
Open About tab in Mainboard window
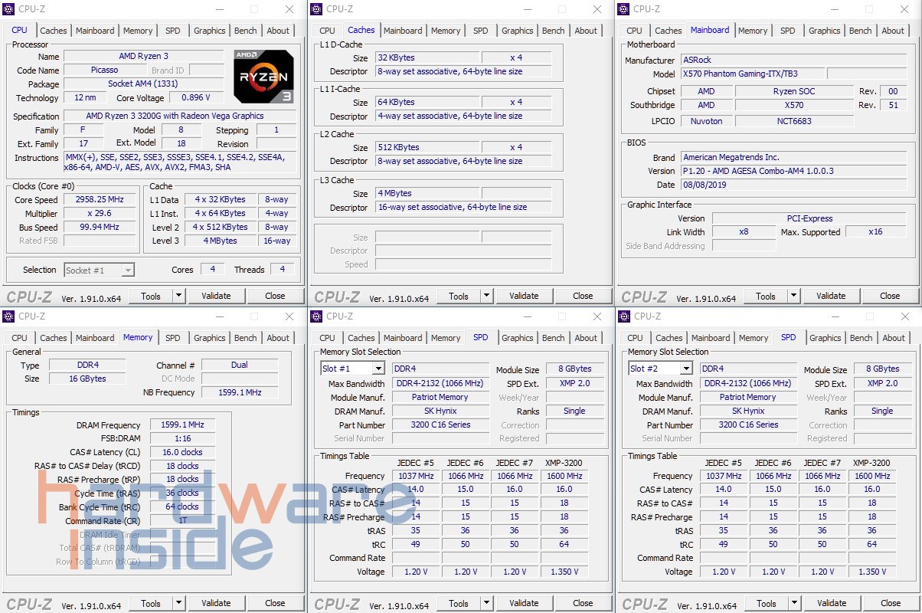pos(893,31)
